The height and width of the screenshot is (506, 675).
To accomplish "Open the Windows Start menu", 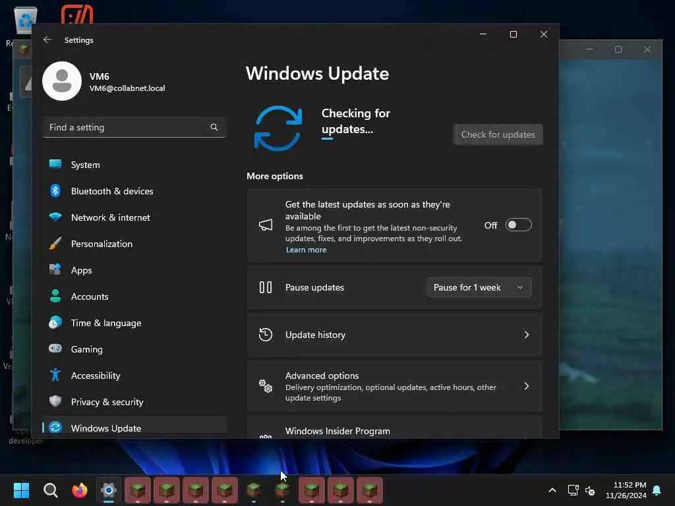I will click(x=21, y=490).
